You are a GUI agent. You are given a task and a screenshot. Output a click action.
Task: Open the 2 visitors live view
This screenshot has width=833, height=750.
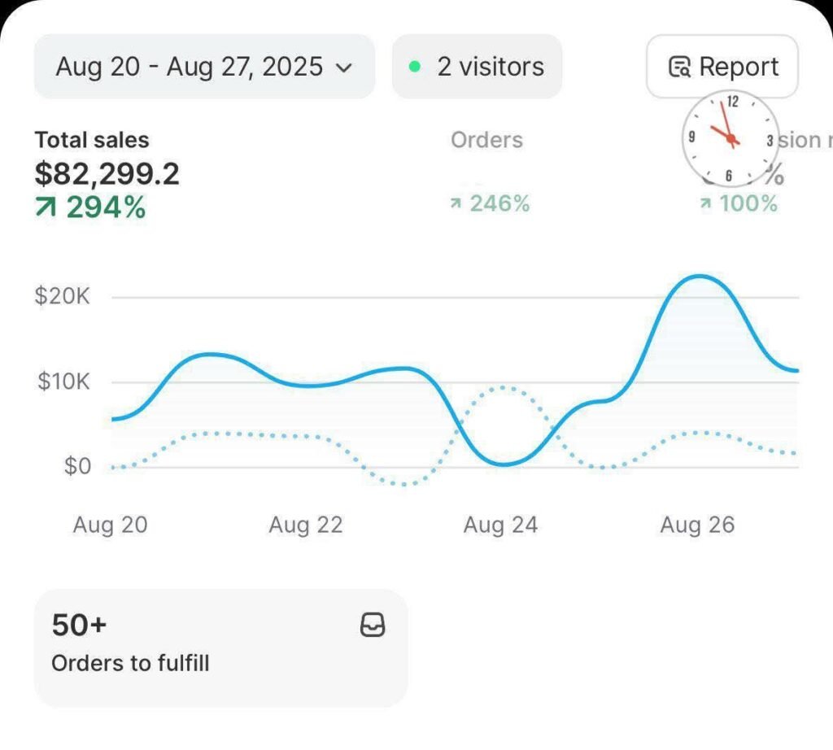[x=478, y=67]
